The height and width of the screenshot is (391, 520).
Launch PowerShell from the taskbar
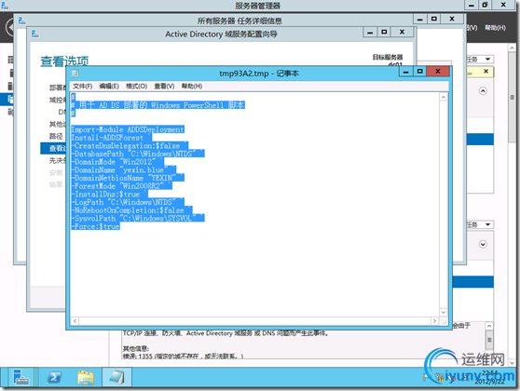click(54, 377)
